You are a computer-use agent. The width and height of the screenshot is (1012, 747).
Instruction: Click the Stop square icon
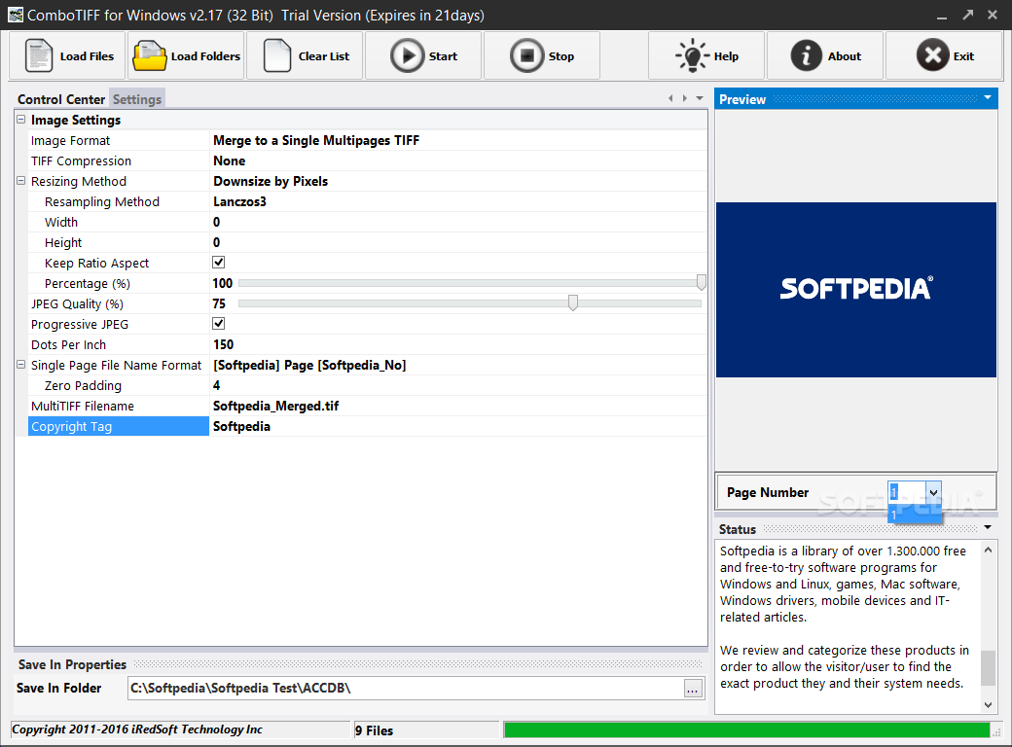point(526,56)
